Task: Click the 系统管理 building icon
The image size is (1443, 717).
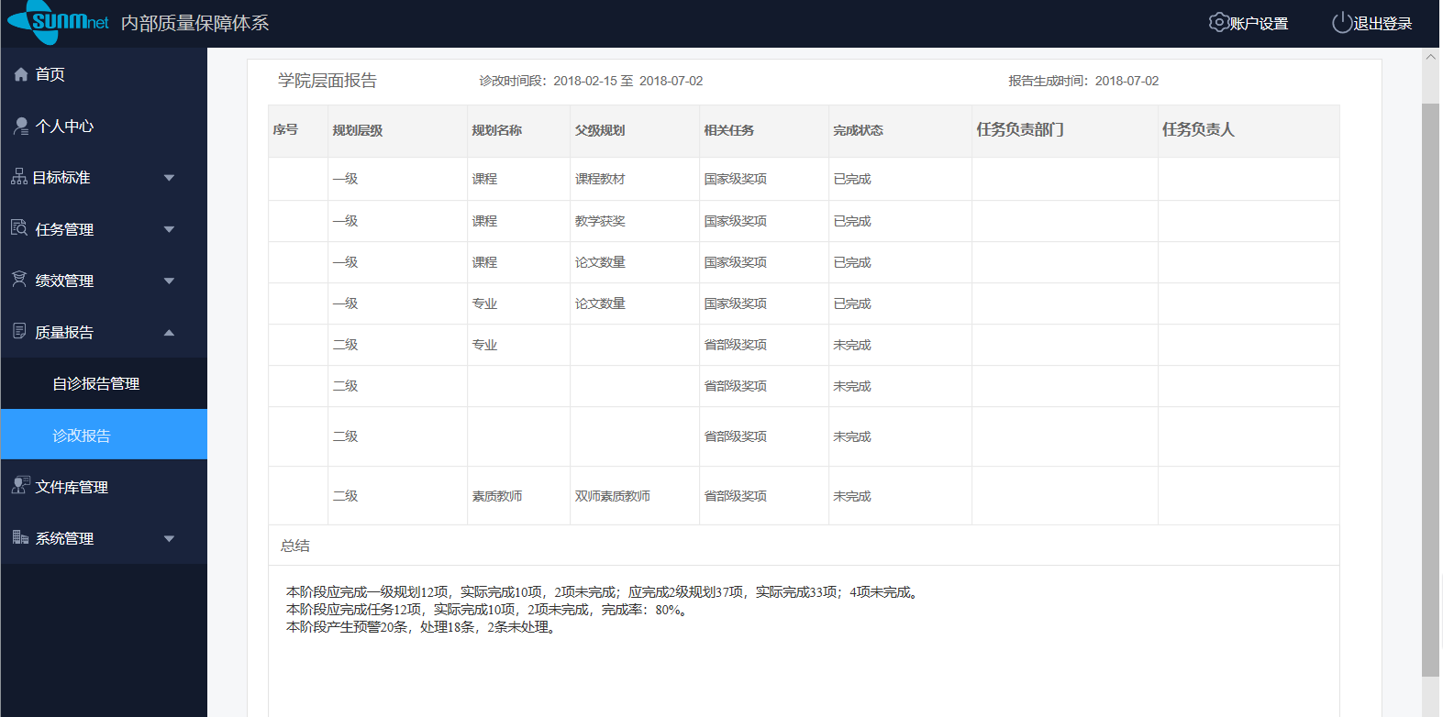Action: 19,537
